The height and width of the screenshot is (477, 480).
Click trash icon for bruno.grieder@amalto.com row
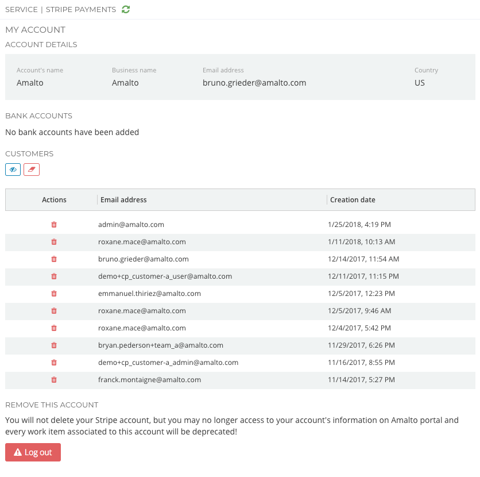click(x=54, y=259)
